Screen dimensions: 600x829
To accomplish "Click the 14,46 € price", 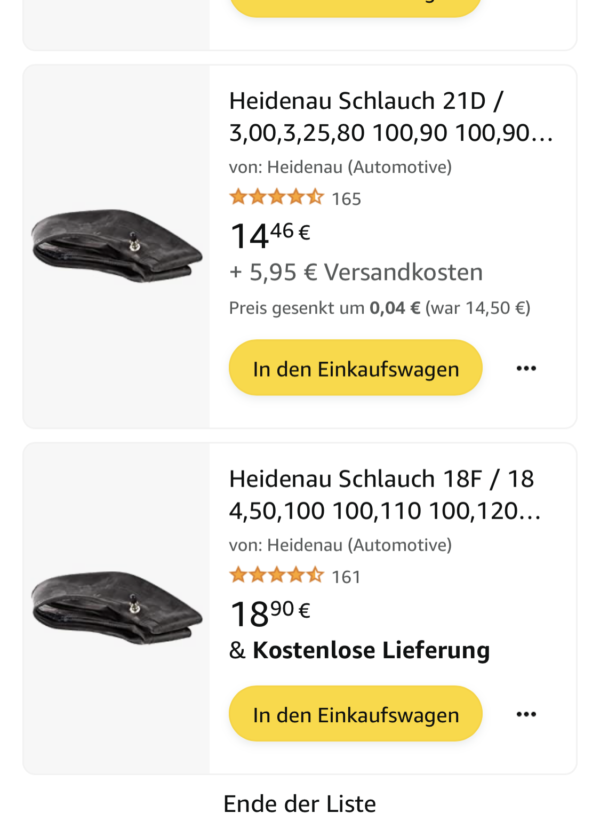I will coord(270,235).
